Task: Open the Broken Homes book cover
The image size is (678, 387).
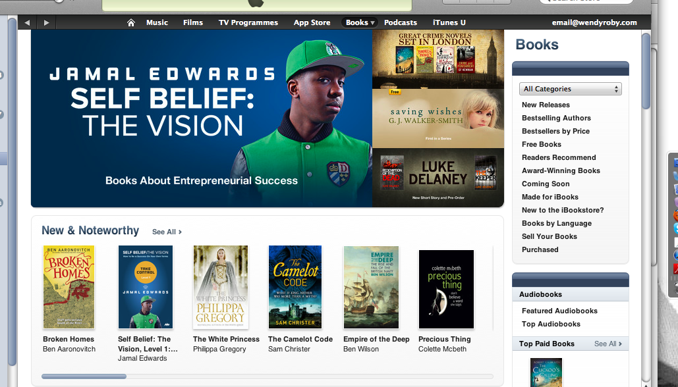Action: tap(69, 287)
